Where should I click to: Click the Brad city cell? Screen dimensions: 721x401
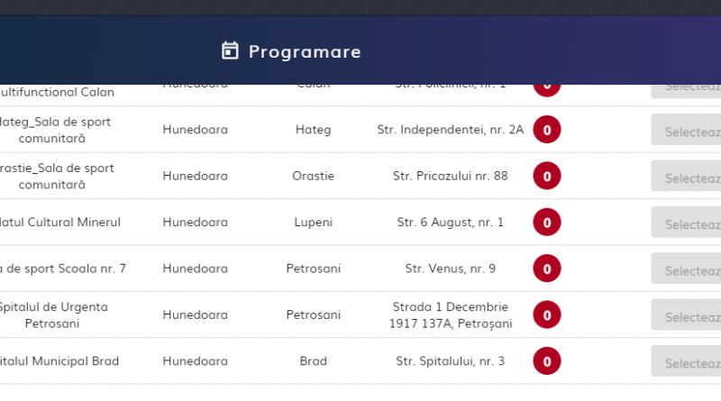pyautogui.click(x=314, y=361)
